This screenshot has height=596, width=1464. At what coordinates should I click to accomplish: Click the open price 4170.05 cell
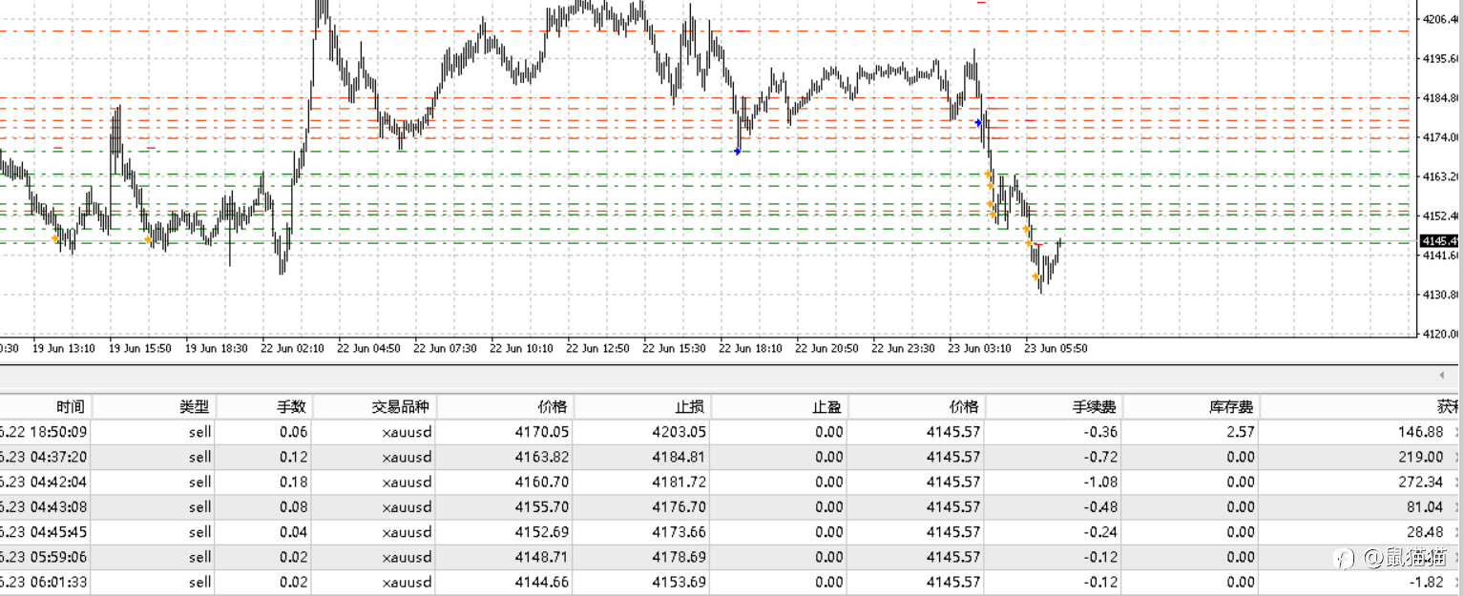pos(542,432)
